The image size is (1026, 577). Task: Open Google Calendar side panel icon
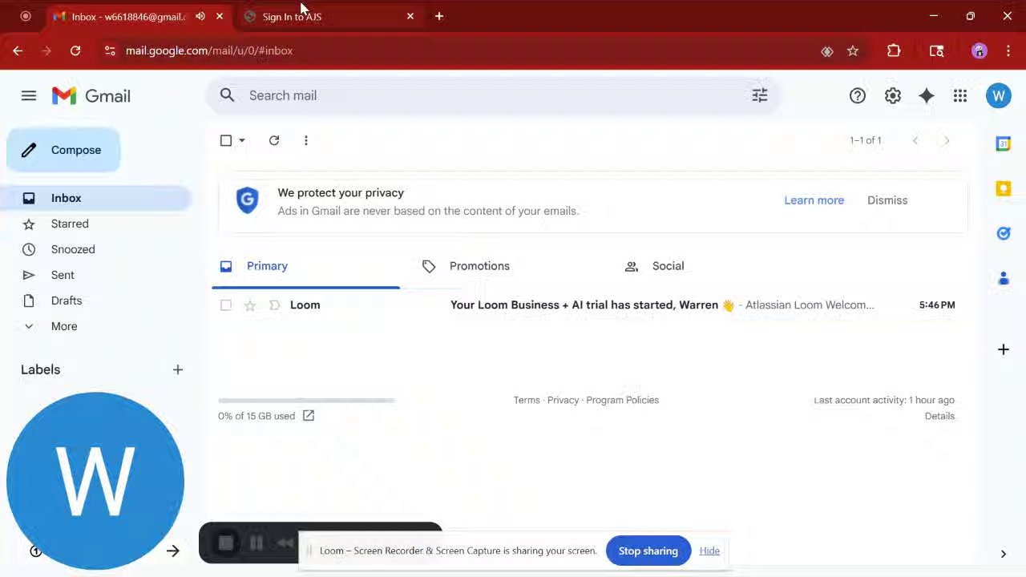coord(1003,143)
